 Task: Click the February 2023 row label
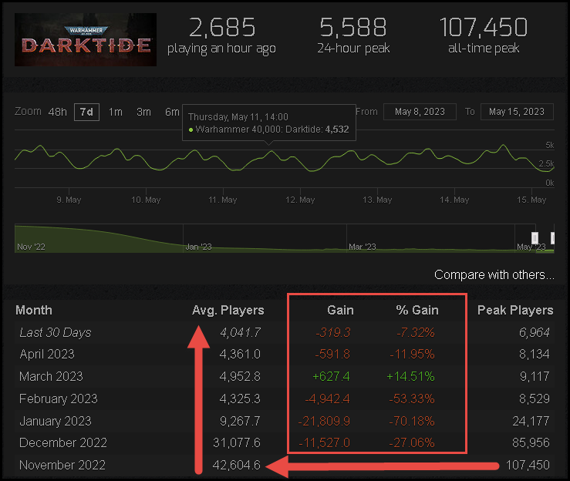coord(58,399)
